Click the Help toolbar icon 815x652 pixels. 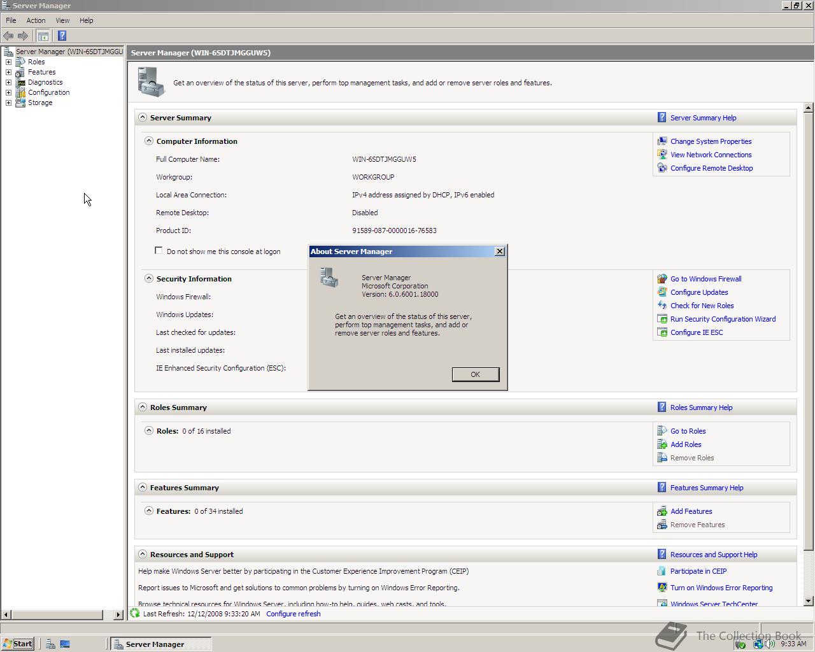coord(62,36)
